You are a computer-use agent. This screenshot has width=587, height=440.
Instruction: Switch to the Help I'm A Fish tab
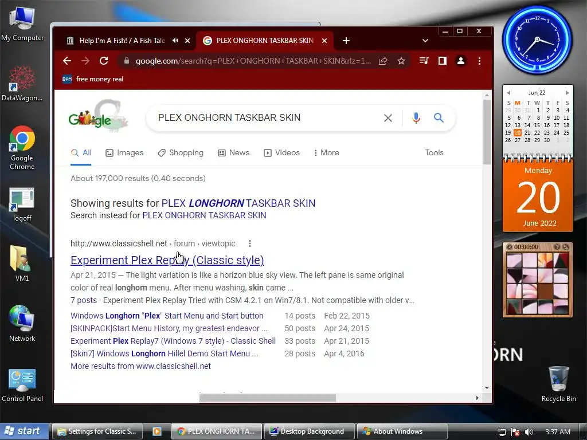(122, 41)
